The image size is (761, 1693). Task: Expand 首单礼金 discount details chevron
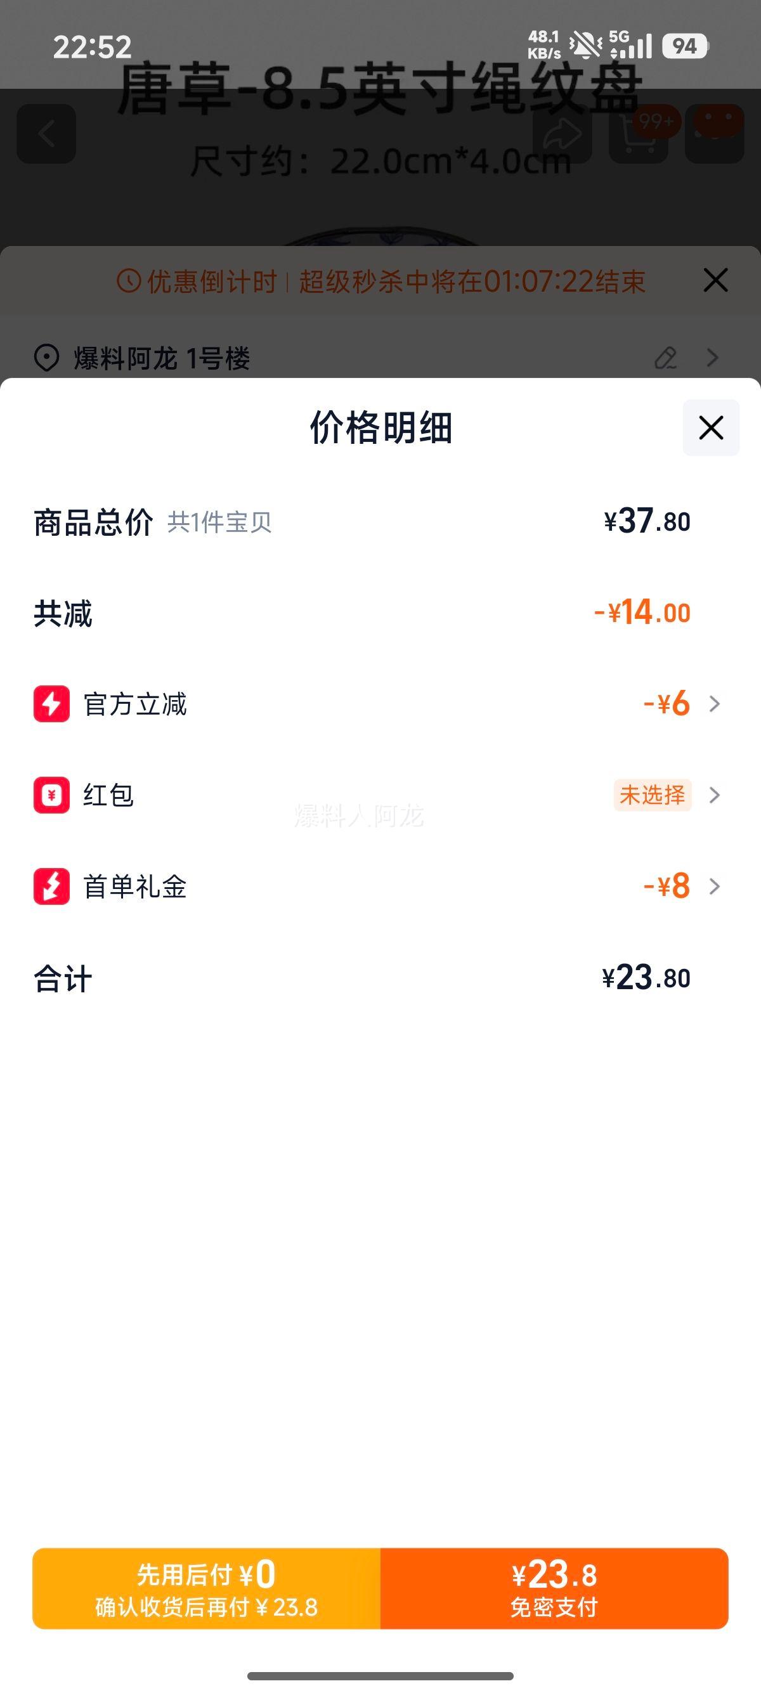point(714,886)
